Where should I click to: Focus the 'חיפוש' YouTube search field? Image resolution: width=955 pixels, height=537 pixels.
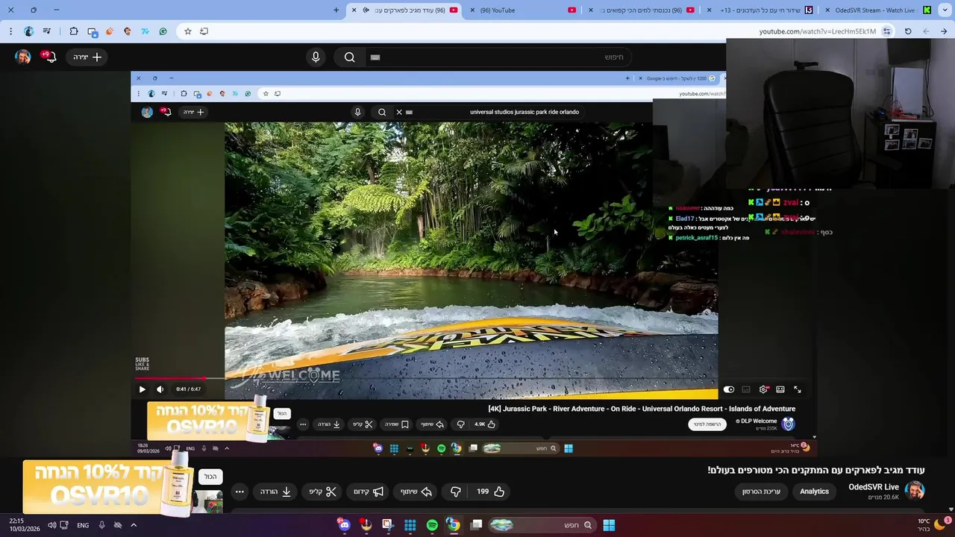pyautogui.click(x=500, y=57)
